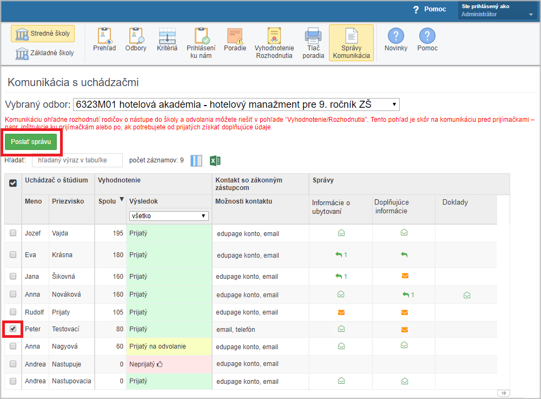Open Peter Testovací's Doplňujúce orange envelope

point(405,330)
